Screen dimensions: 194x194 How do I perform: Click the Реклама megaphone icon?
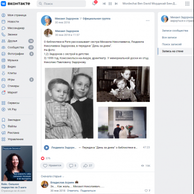[3, 133]
